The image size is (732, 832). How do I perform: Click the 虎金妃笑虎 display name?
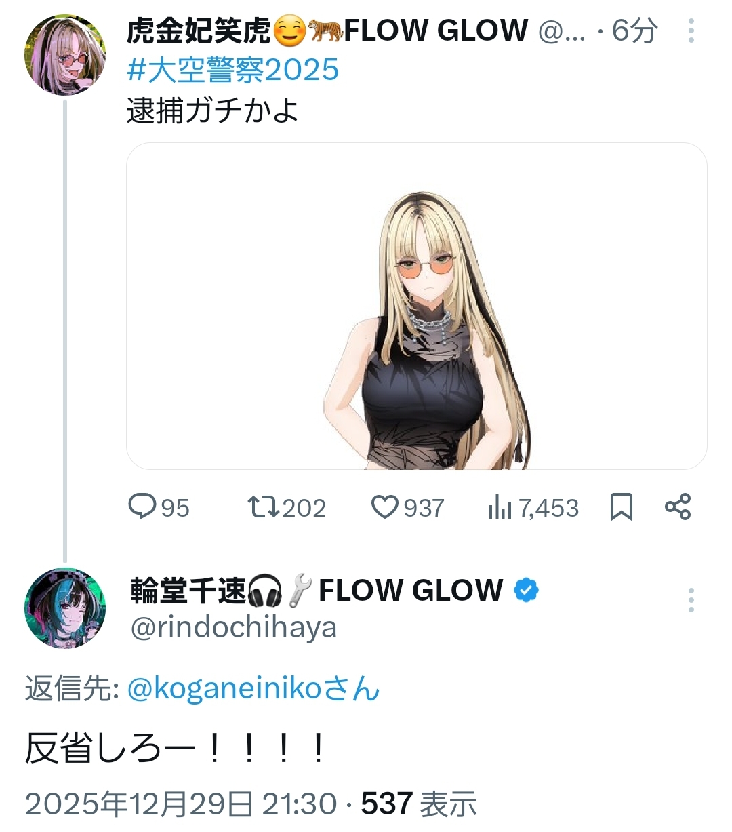pyautogui.click(x=198, y=31)
